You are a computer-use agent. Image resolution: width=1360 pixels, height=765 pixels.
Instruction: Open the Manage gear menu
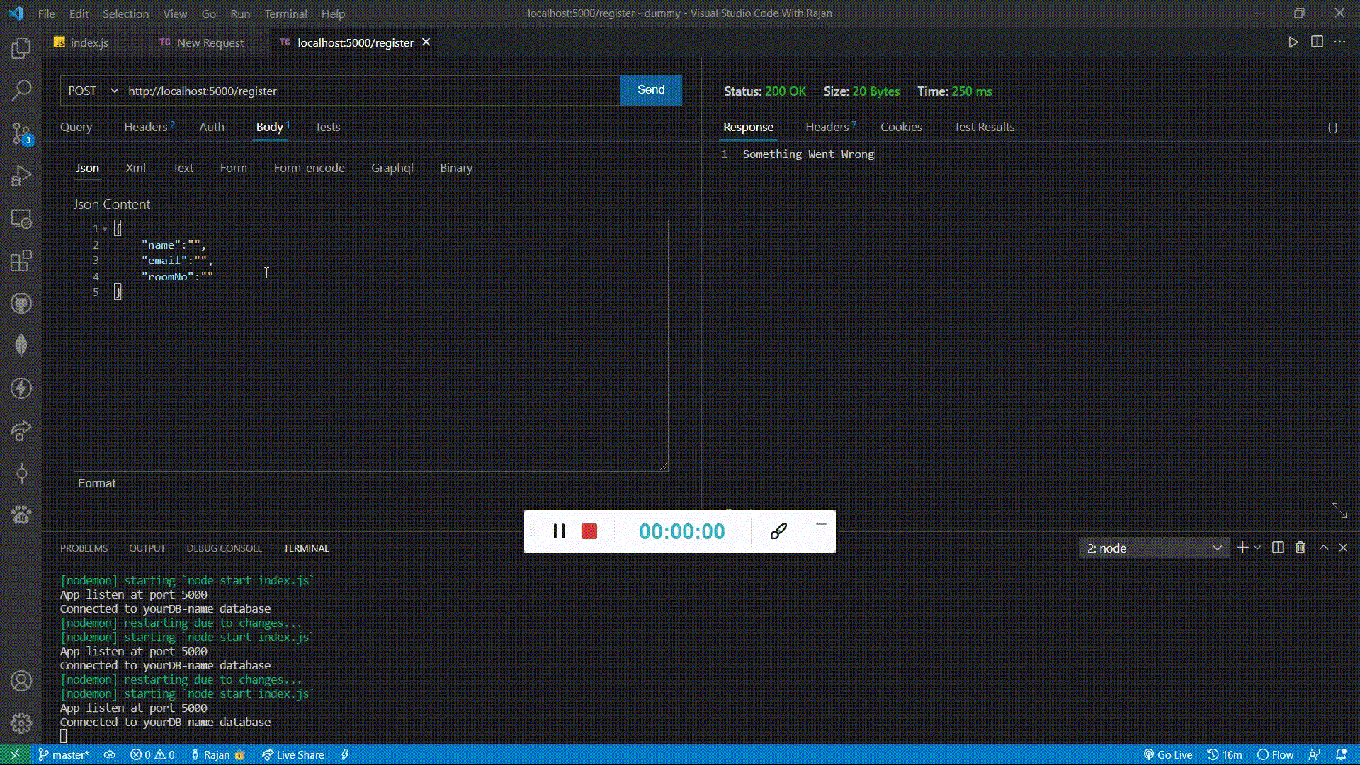click(x=21, y=723)
